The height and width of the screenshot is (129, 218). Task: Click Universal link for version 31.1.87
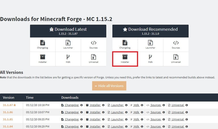point(178,105)
